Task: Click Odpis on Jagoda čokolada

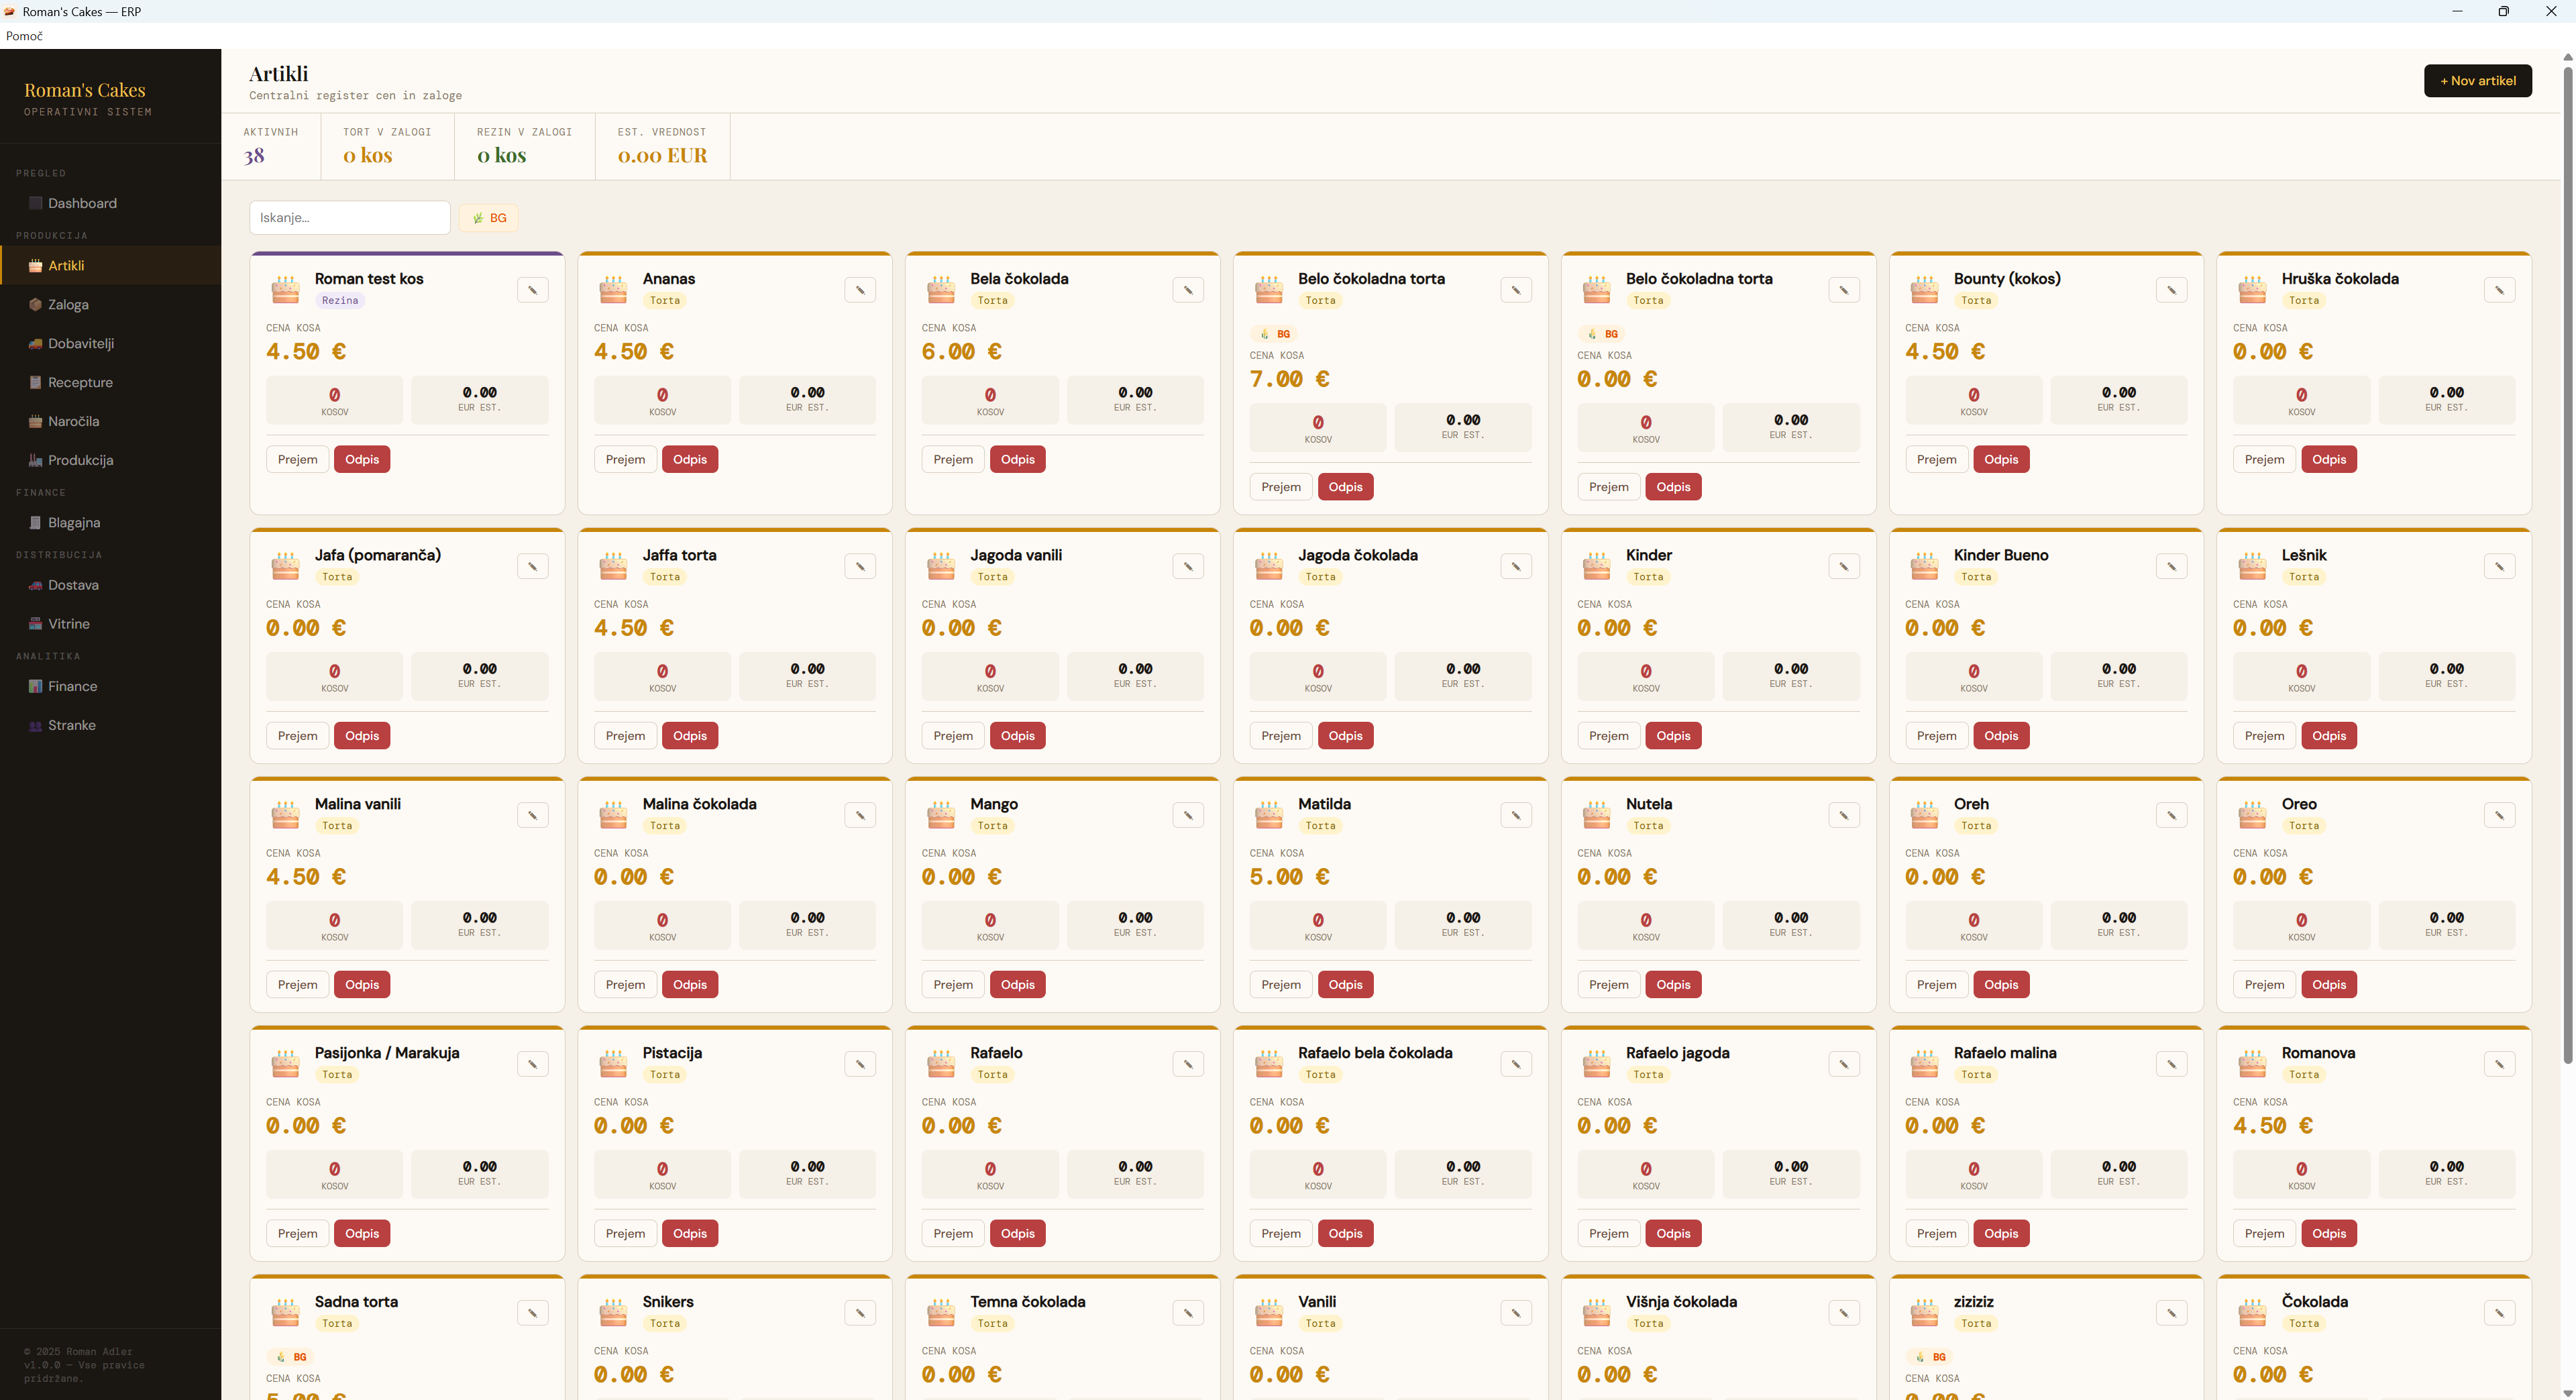Action: click(x=1345, y=736)
